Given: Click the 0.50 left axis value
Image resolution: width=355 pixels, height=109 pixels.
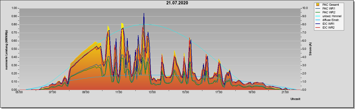Looking at the screenshot, I should pos(14,49).
